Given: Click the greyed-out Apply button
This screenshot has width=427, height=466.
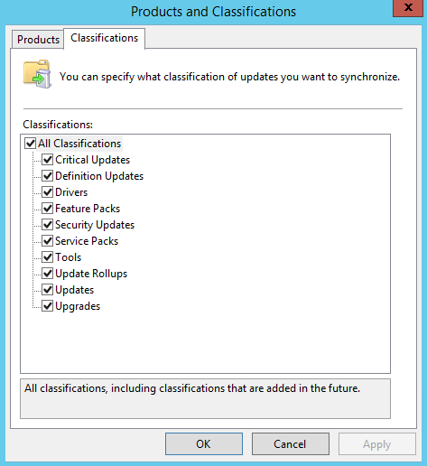Looking at the screenshot, I should point(377,444).
